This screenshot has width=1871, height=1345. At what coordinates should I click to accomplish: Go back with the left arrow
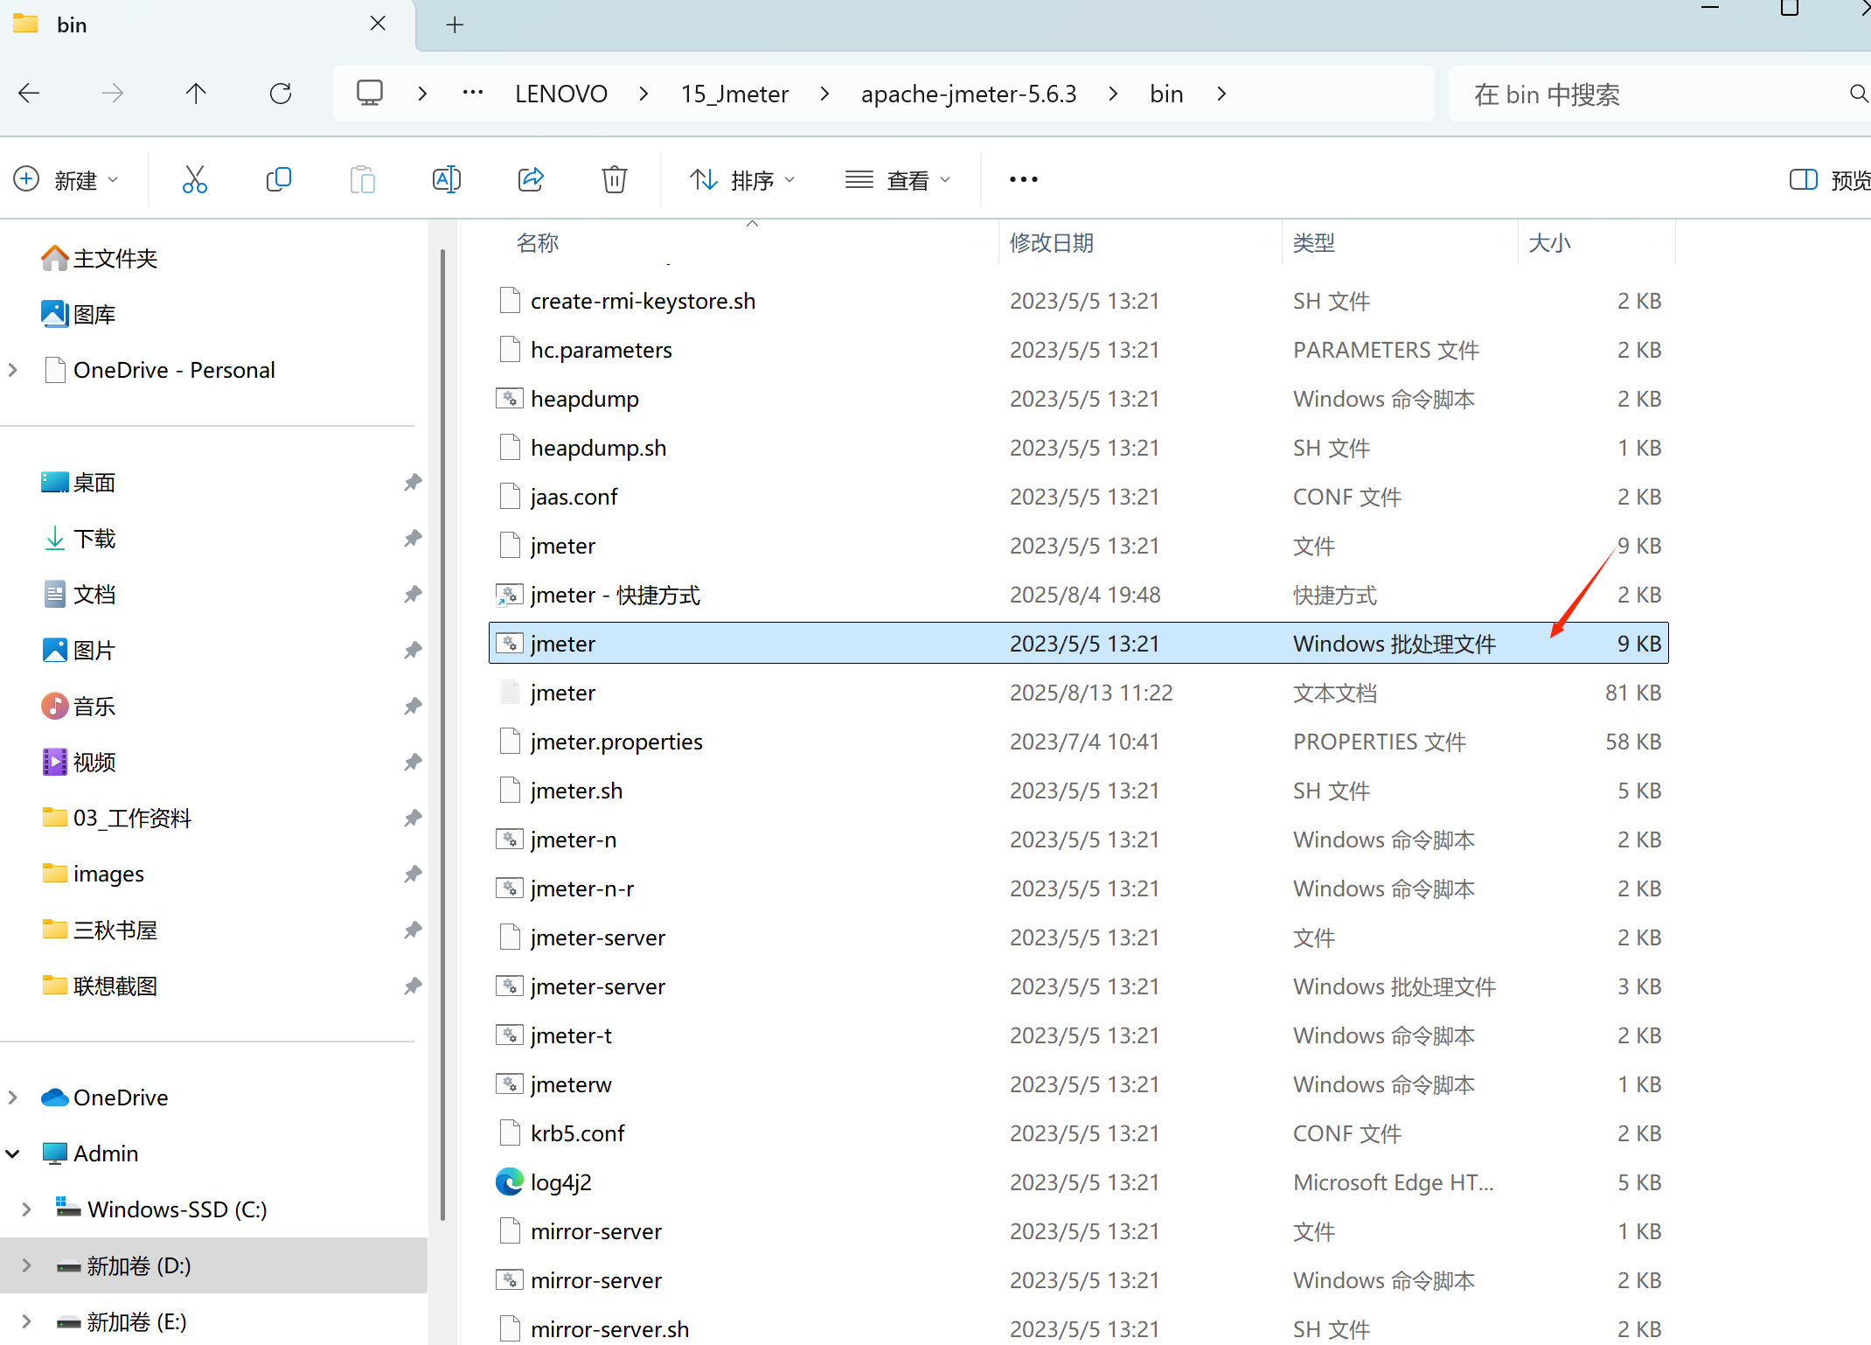click(29, 94)
